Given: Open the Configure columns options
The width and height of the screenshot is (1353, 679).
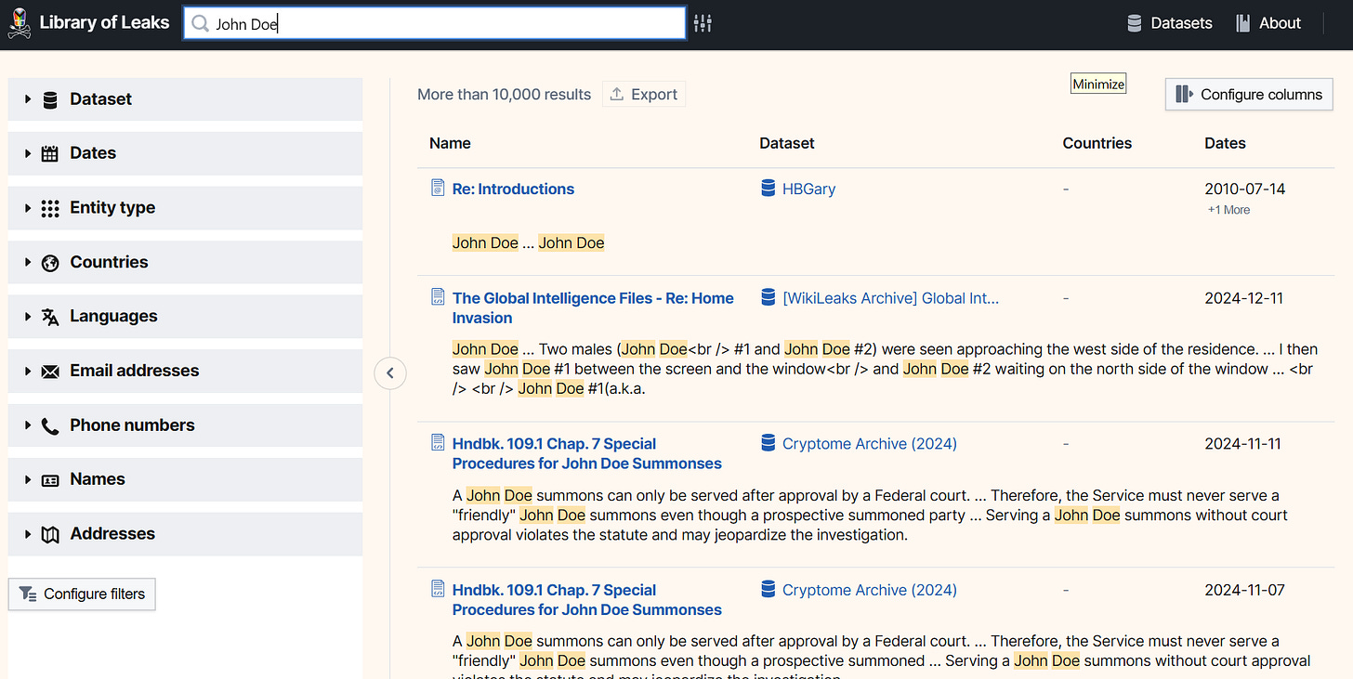Looking at the screenshot, I should [x=1249, y=94].
